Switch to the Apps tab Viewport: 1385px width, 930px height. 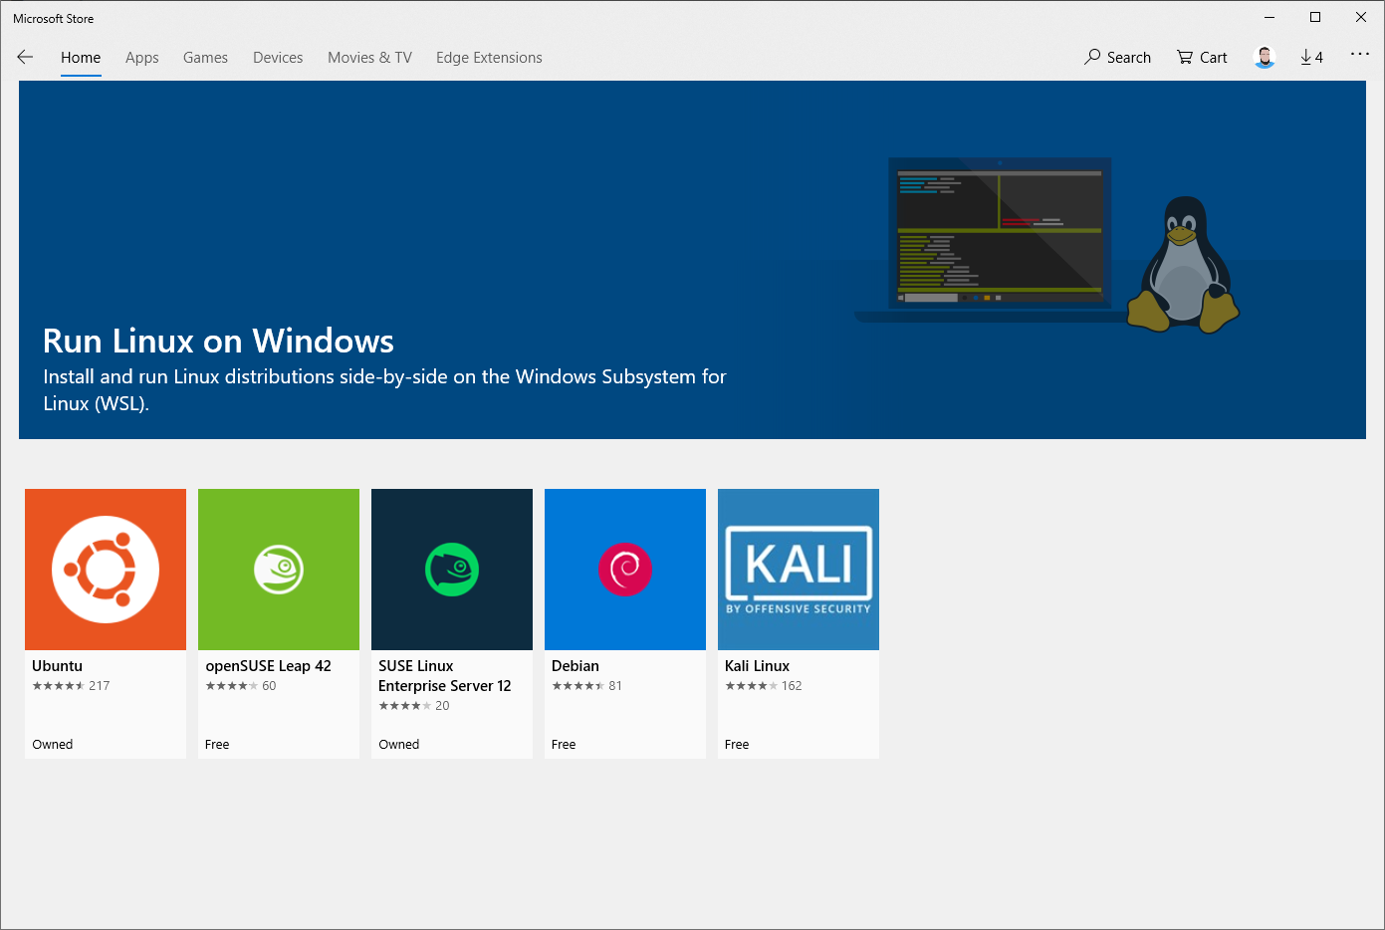142,58
